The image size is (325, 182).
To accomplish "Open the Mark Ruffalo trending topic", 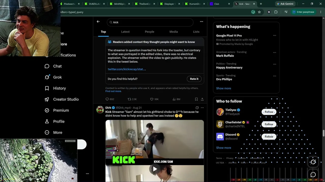I will [x=225, y=56].
